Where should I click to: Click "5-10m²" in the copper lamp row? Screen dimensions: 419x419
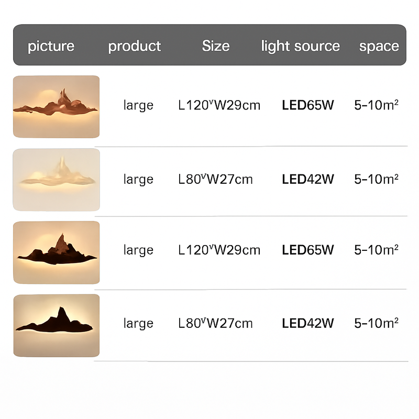click(x=377, y=105)
